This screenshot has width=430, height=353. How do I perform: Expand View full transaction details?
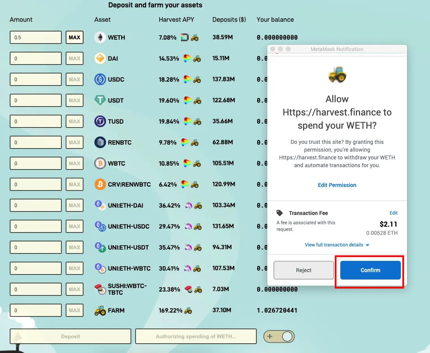[337, 245]
